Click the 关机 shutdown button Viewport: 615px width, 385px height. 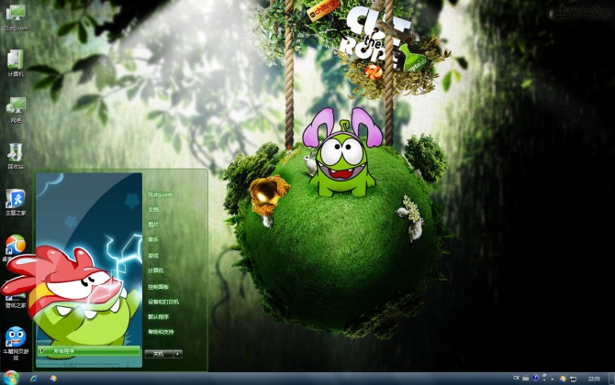click(159, 354)
